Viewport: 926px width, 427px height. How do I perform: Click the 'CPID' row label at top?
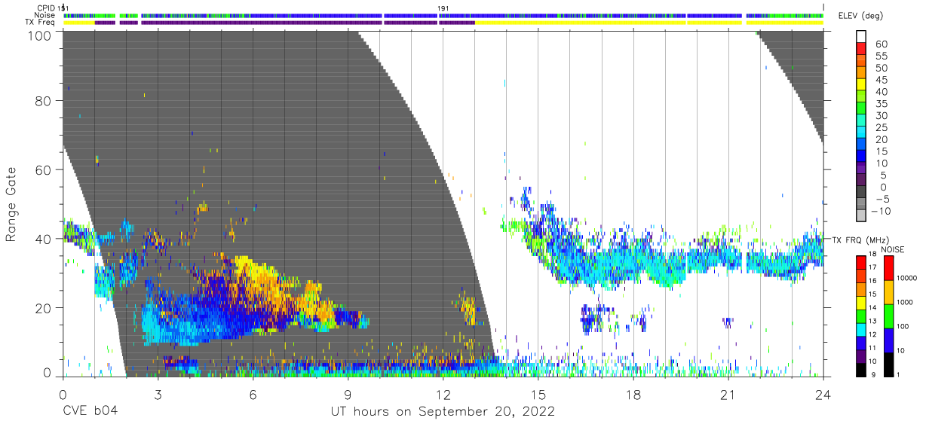coord(46,8)
